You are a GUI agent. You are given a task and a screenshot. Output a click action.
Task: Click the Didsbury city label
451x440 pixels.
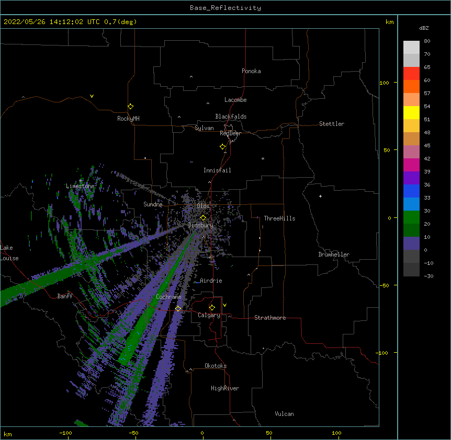pyautogui.click(x=201, y=225)
